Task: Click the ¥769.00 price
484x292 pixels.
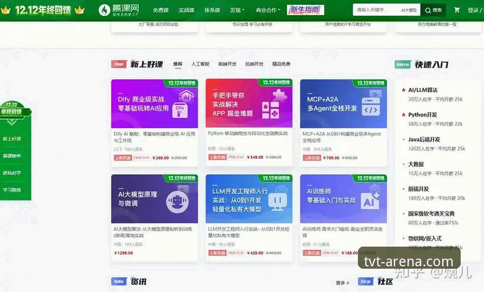Action: (331, 158)
